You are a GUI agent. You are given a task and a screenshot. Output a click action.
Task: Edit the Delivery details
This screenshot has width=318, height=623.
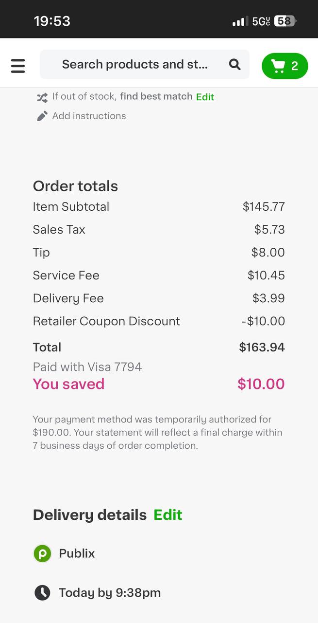click(167, 514)
